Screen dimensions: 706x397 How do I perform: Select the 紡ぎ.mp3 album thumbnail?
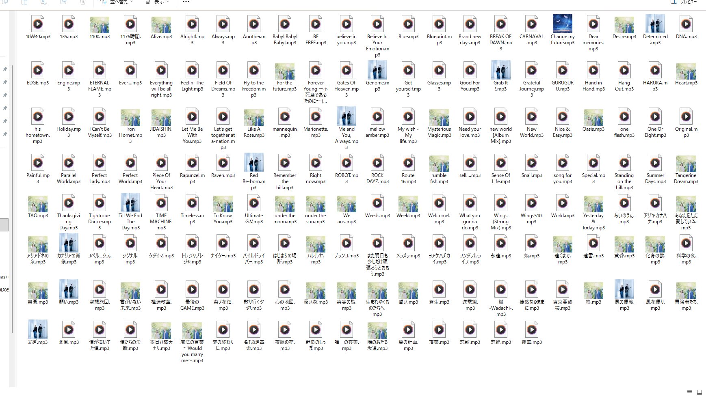click(x=38, y=329)
